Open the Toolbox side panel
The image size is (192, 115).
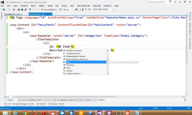[2, 16]
